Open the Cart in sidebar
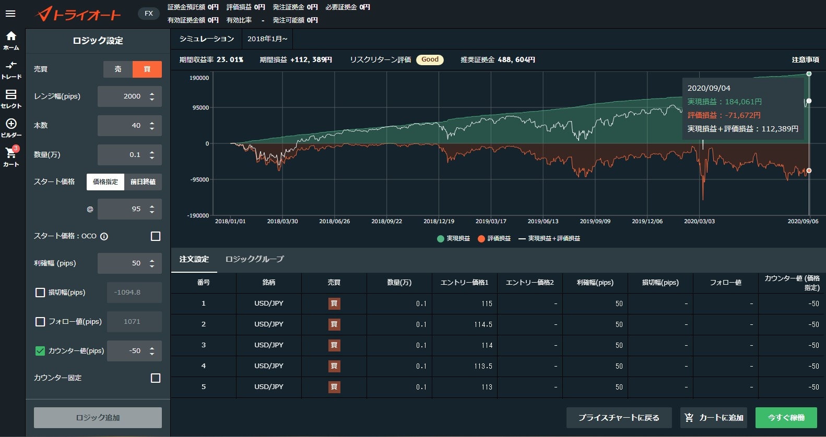Screen dimensions: 826x437 coord(11,157)
